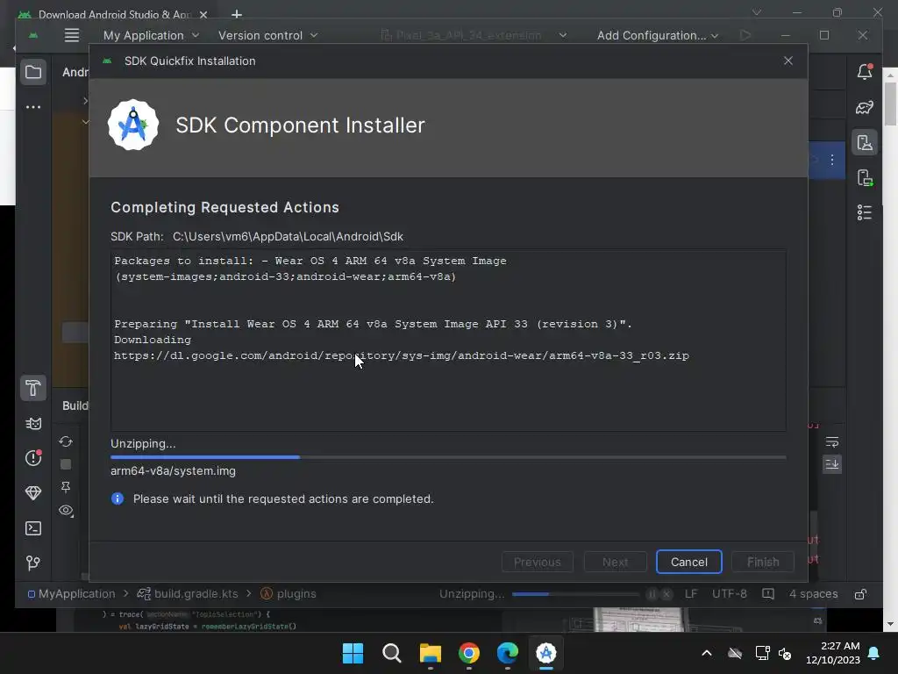Cancel the background task in status bar
This screenshot has height=674, width=898.
click(x=666, y=594)
